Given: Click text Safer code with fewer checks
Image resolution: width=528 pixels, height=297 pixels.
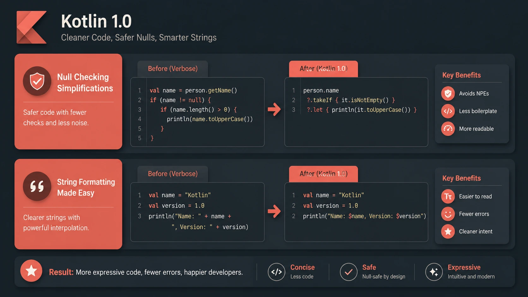Looking at the screenshot, I should (56, 117).
